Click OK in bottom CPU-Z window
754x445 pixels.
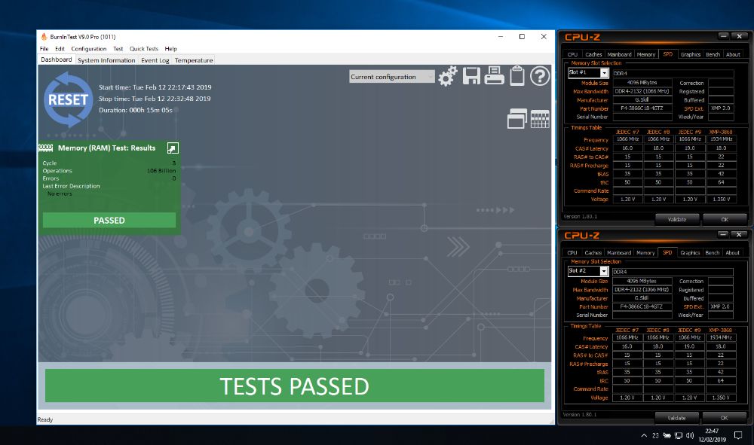[x=724, y=418]
